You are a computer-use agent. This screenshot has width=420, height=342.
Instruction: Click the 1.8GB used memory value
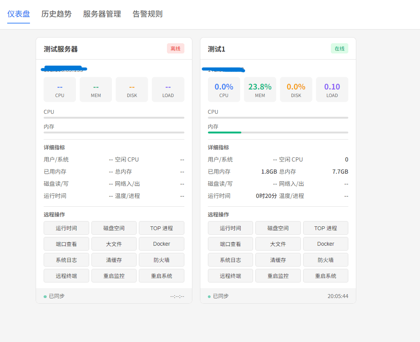click(269, 171)
